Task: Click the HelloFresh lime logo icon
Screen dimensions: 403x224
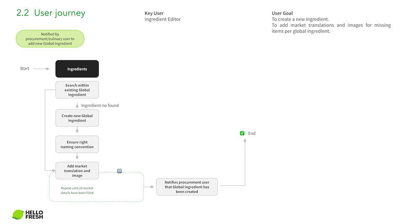Action: coord(18,214)
